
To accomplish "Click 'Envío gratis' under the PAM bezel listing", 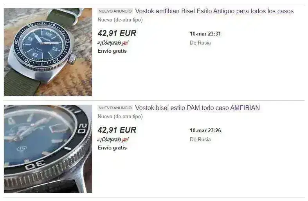I will [112, 148].
